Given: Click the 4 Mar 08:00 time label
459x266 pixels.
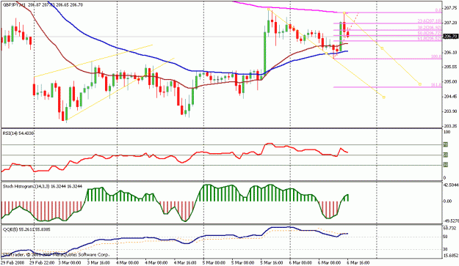Looking at the screenshot, I should (156, 263).
